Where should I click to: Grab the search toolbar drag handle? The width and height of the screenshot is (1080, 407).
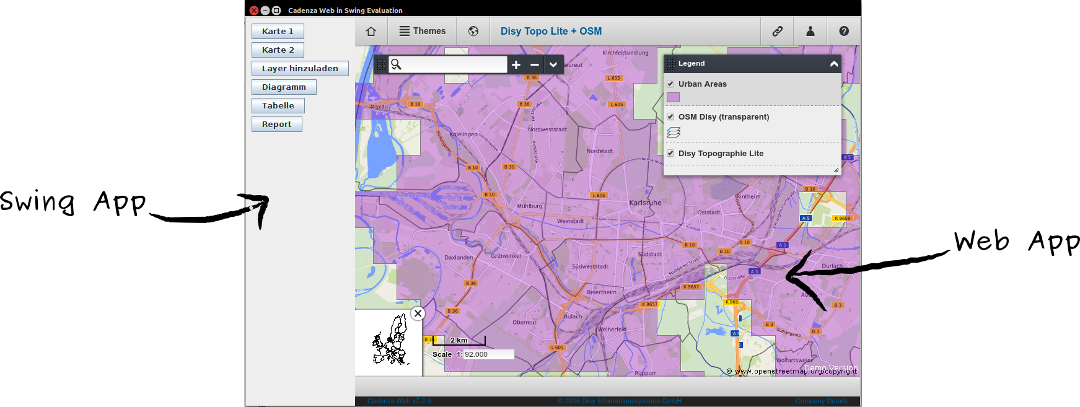[380, 64]
